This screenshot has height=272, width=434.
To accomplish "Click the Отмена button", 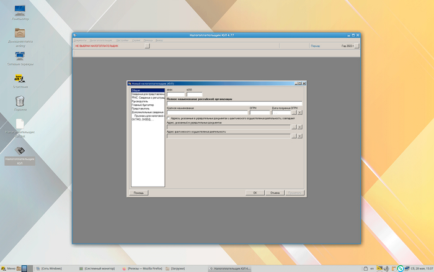I will point(275,193).
